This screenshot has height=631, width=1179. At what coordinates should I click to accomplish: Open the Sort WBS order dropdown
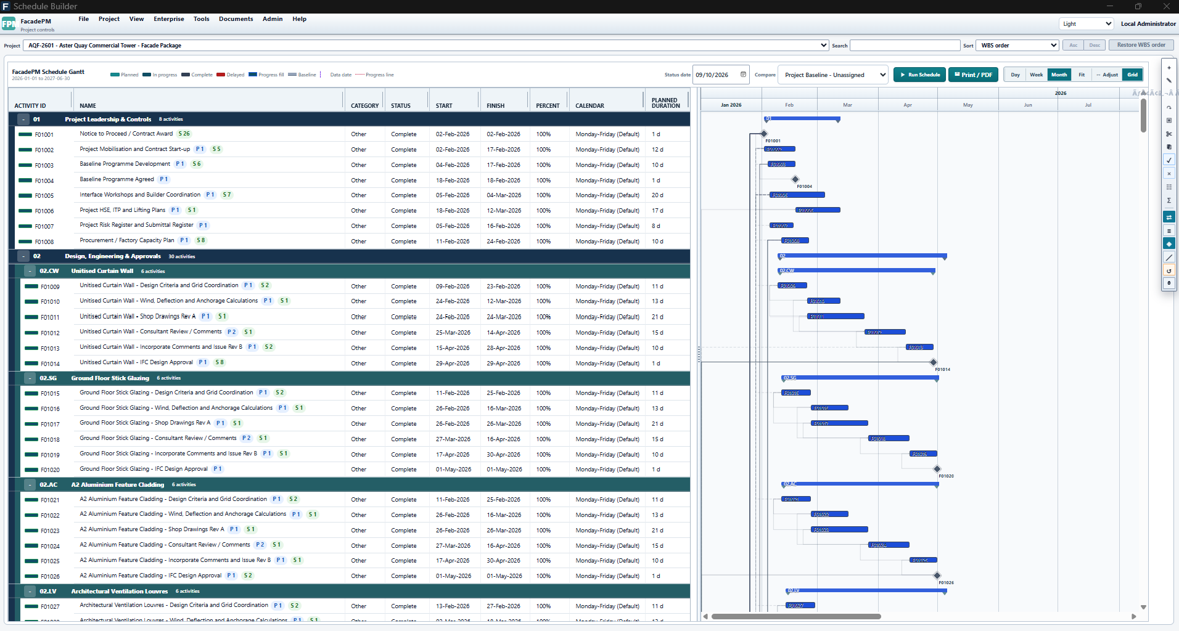click(x=1017, y=45)
